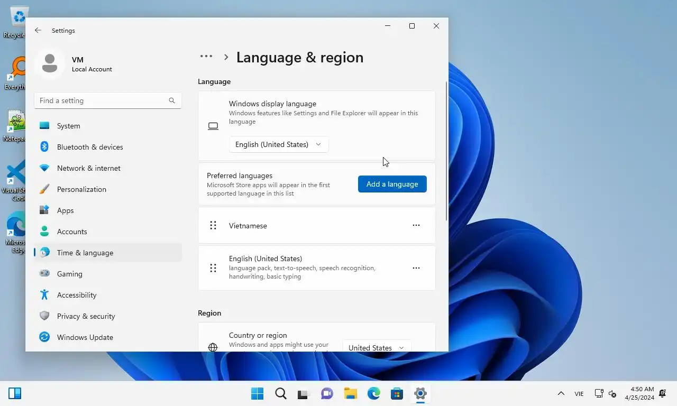677x406 pixels.
Task: Open Task View on taskbar
Action: click(303, 393)
